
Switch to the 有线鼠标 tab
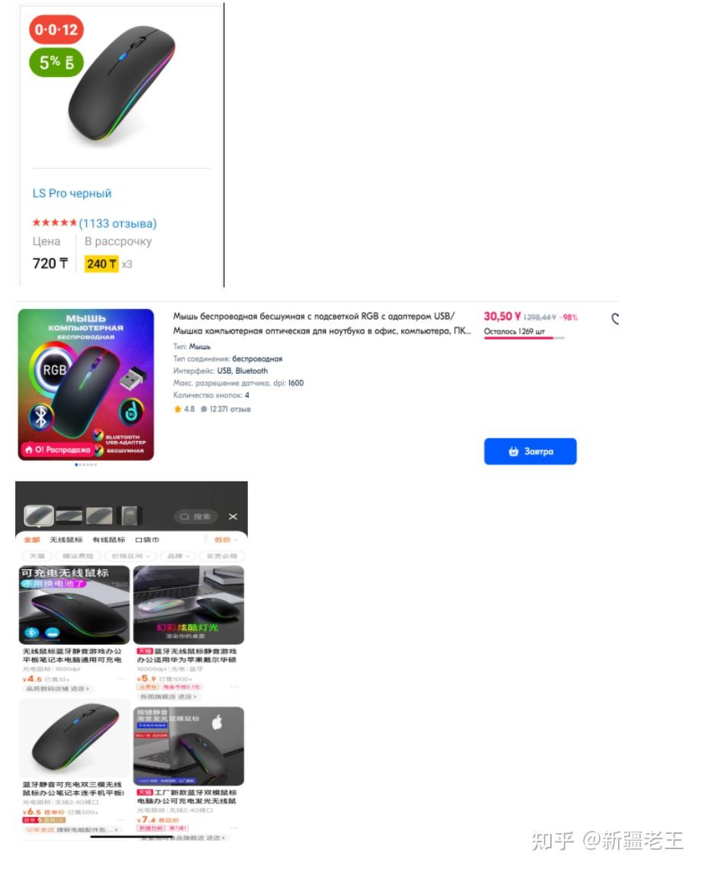(108, 539)
